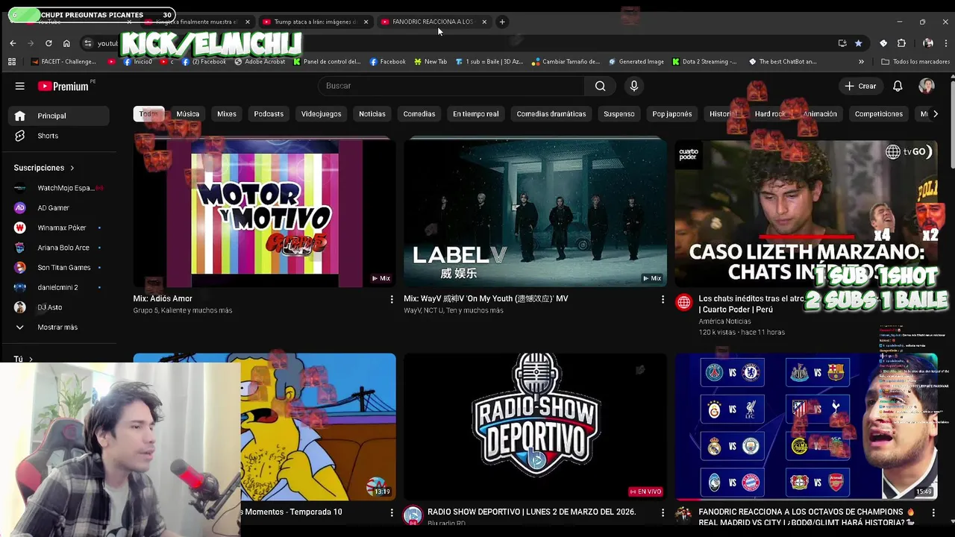Open Todos los marcadores folder

pos(915,62)
